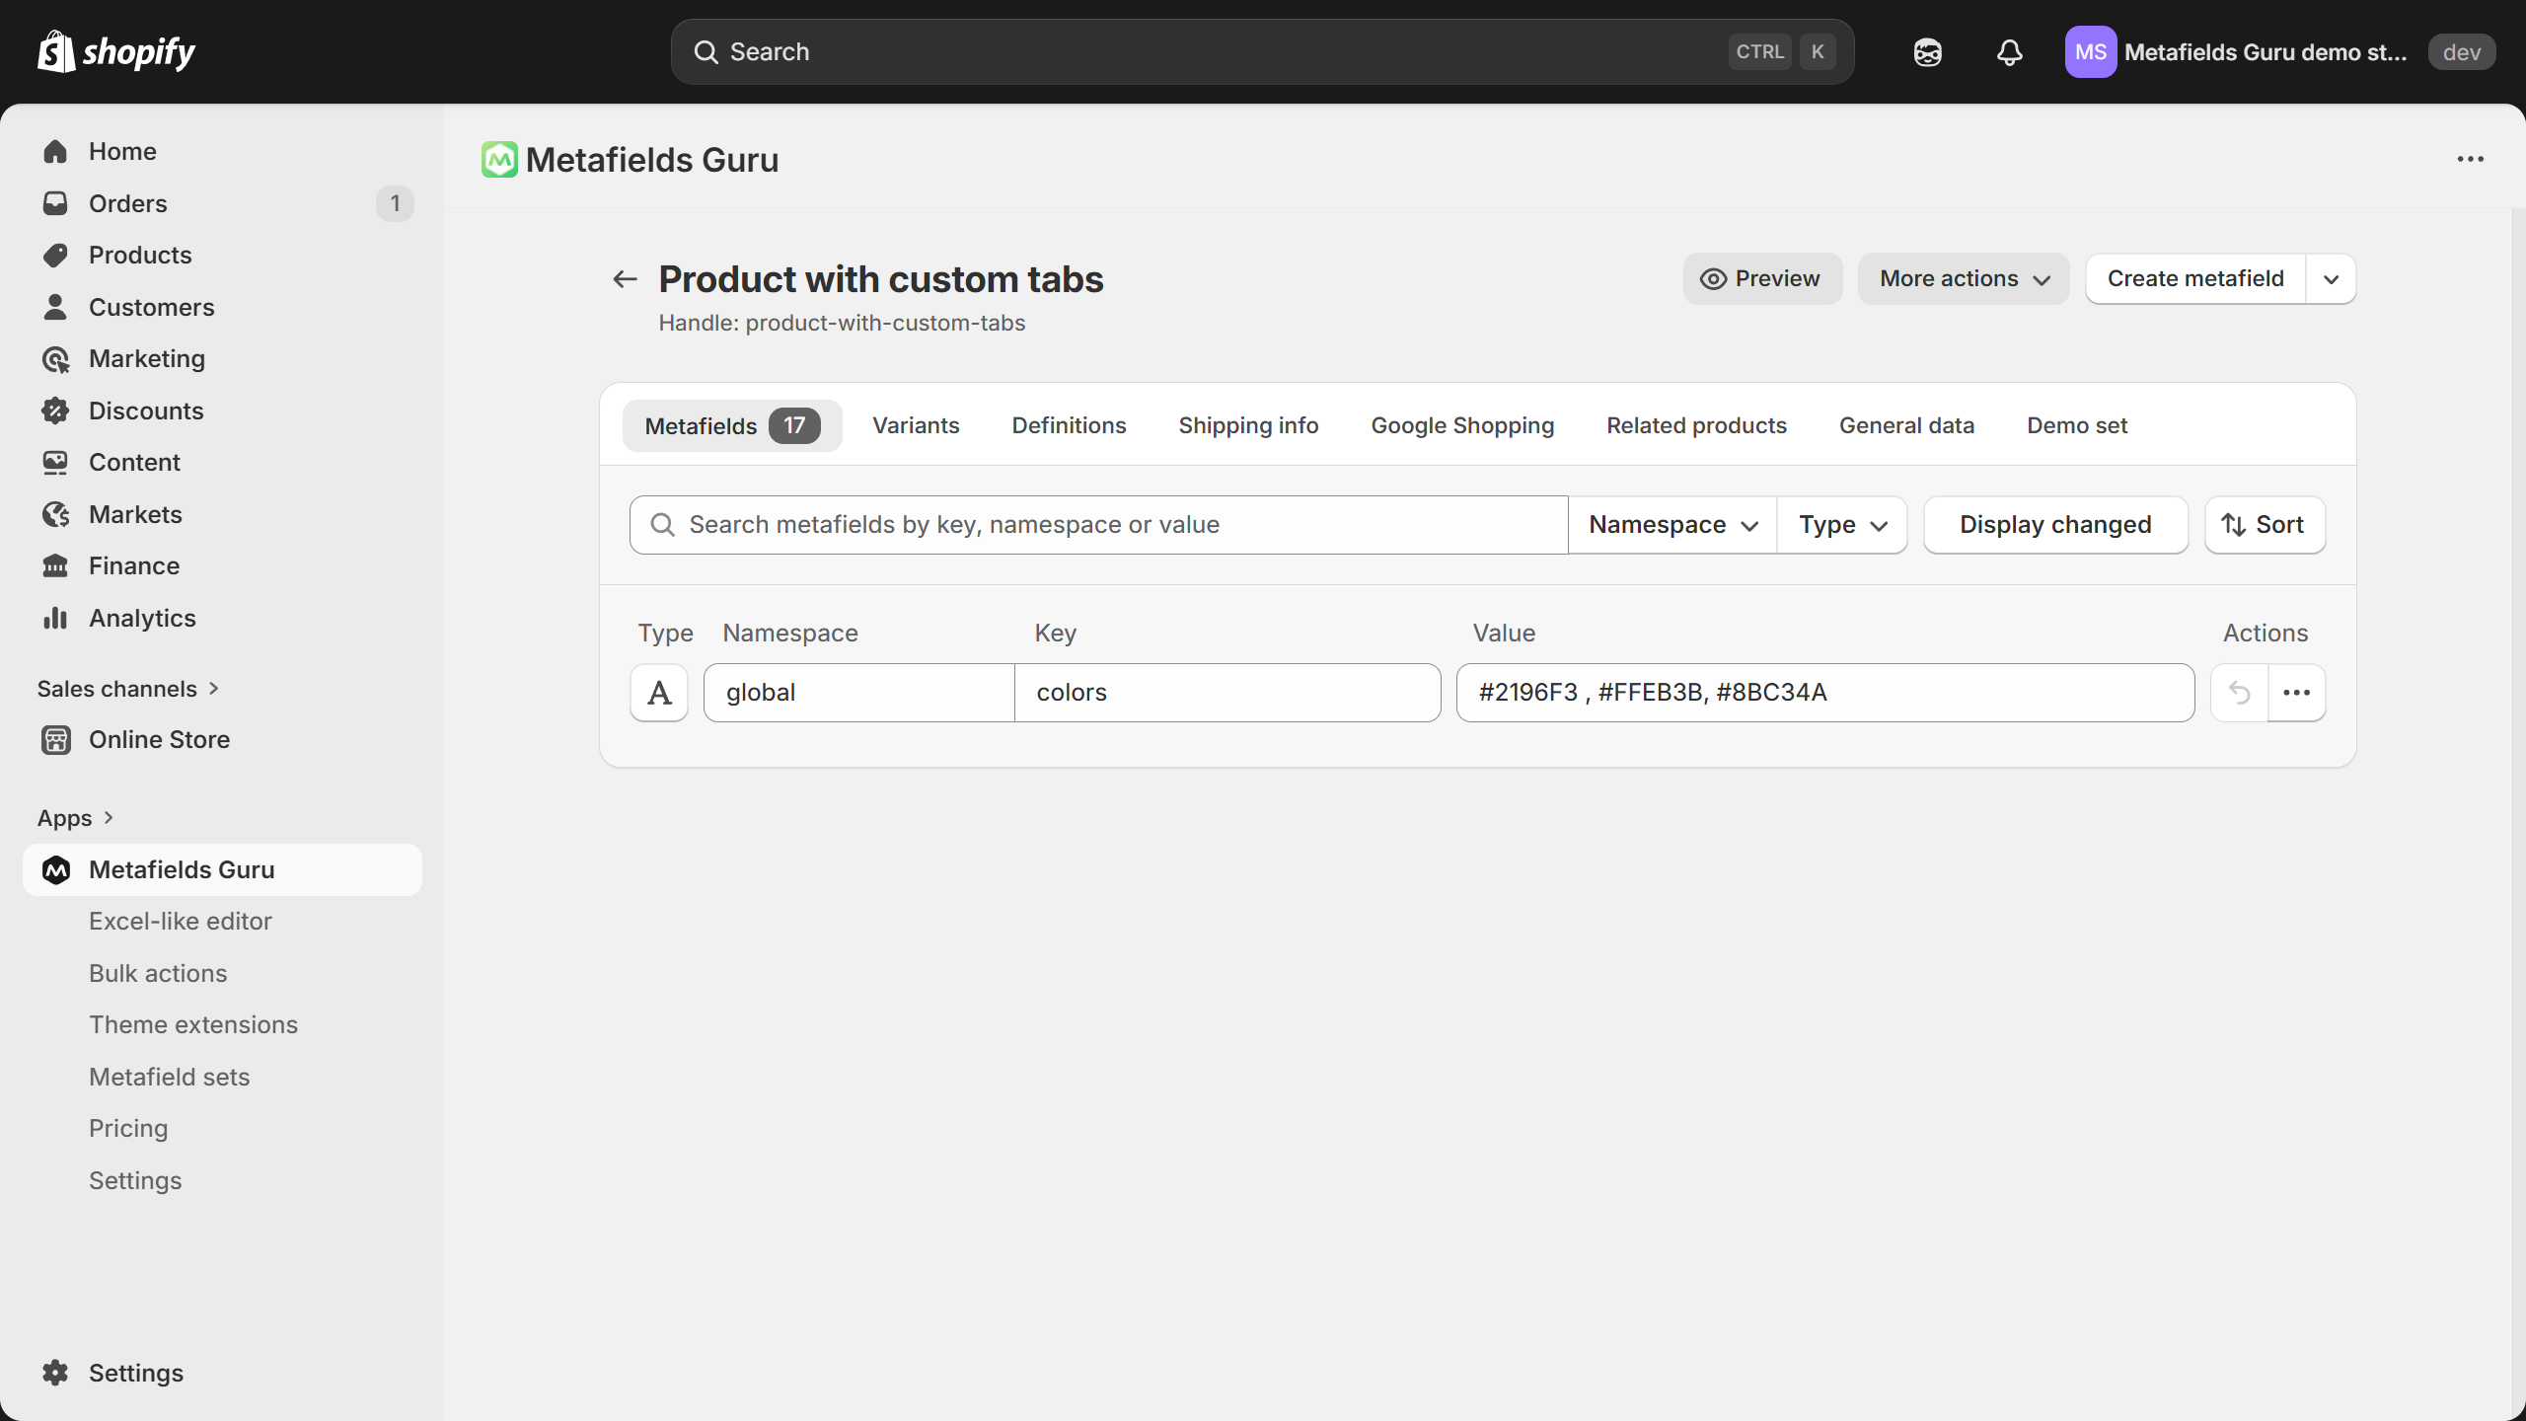Open Shopify Sidekick assistant icon
Image resolution: width=2526 pixels, height=1421 pixels.
coord(1927,52)
